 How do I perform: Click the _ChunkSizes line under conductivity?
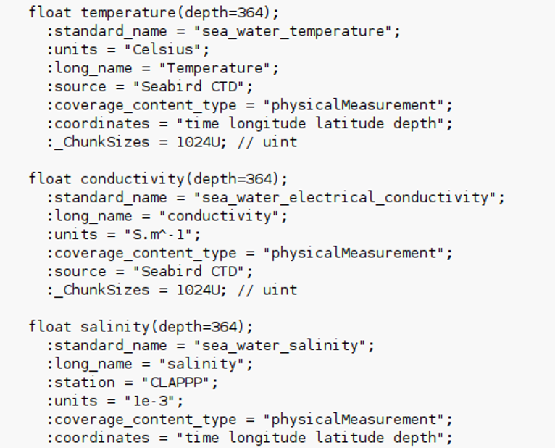pyautogui.click(x=172, y=290)
